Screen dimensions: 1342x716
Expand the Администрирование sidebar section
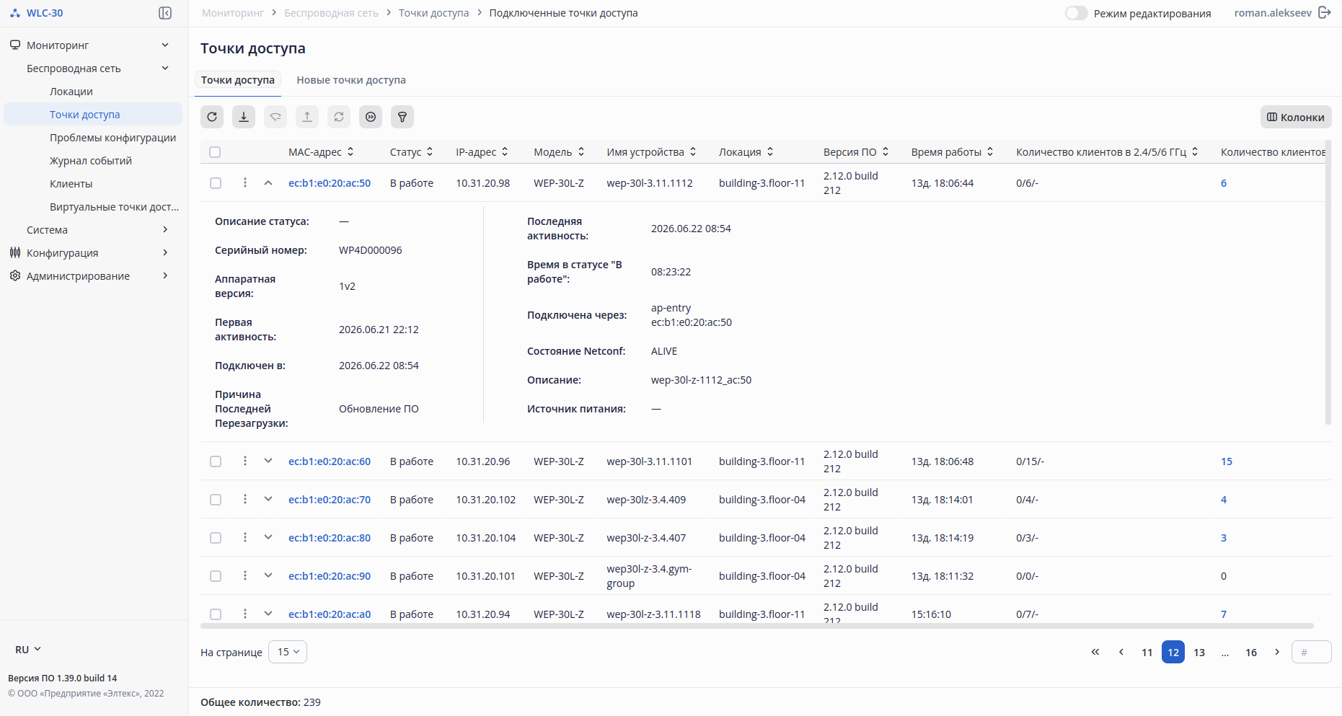click(94, 276)
